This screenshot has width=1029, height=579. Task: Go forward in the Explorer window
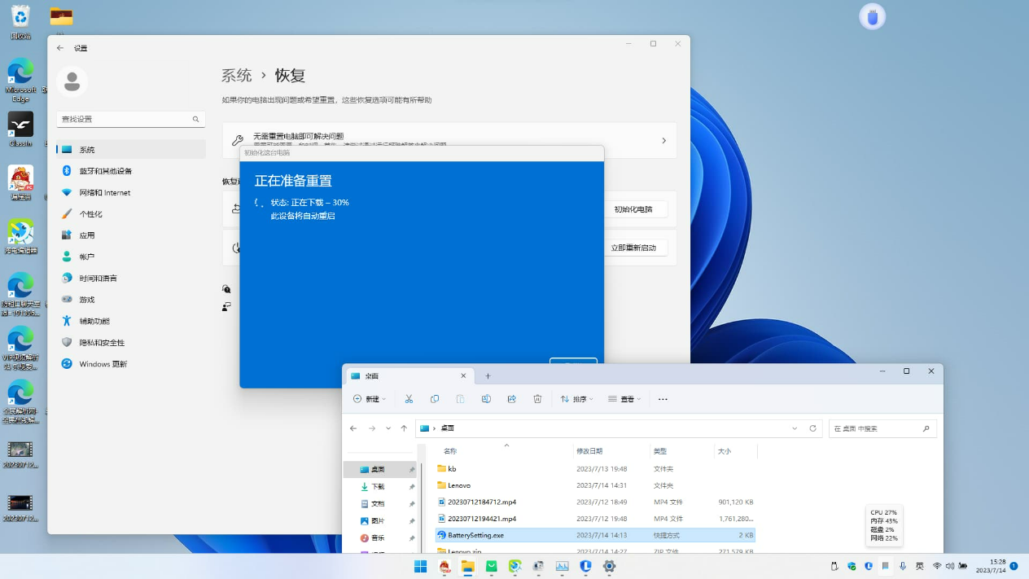click(x=372, y=428)
